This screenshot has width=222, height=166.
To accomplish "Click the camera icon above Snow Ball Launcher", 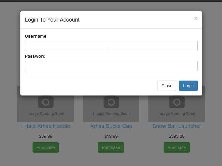I will (177, 102).
